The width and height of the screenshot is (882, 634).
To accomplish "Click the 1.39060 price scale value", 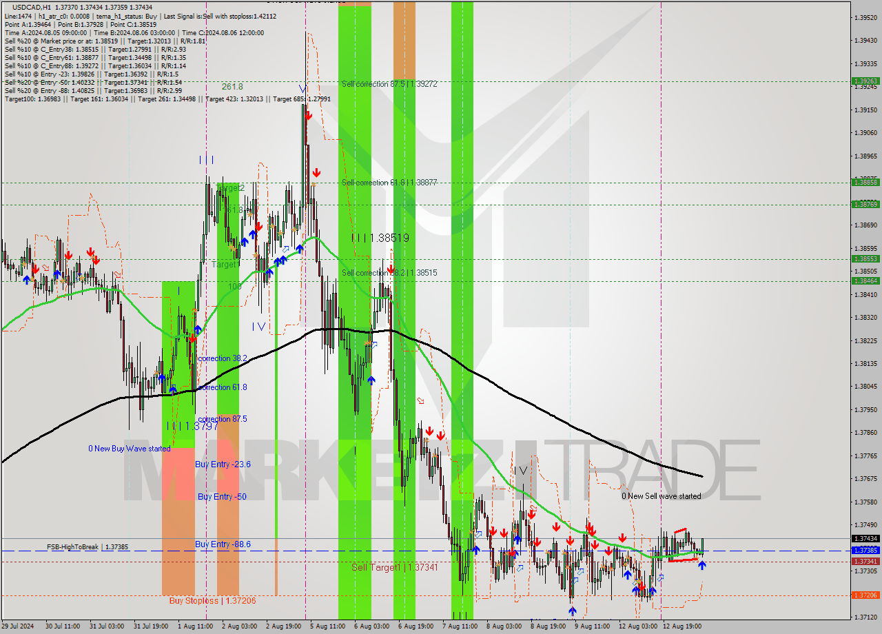I will click(x=865, y=133).
